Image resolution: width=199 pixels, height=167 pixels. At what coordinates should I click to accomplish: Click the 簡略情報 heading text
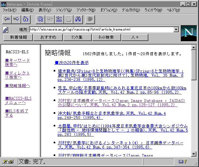[58, 53]
